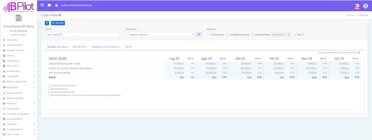
Task: Expand the Analytics submenu arrow
Action: [35, 103]
